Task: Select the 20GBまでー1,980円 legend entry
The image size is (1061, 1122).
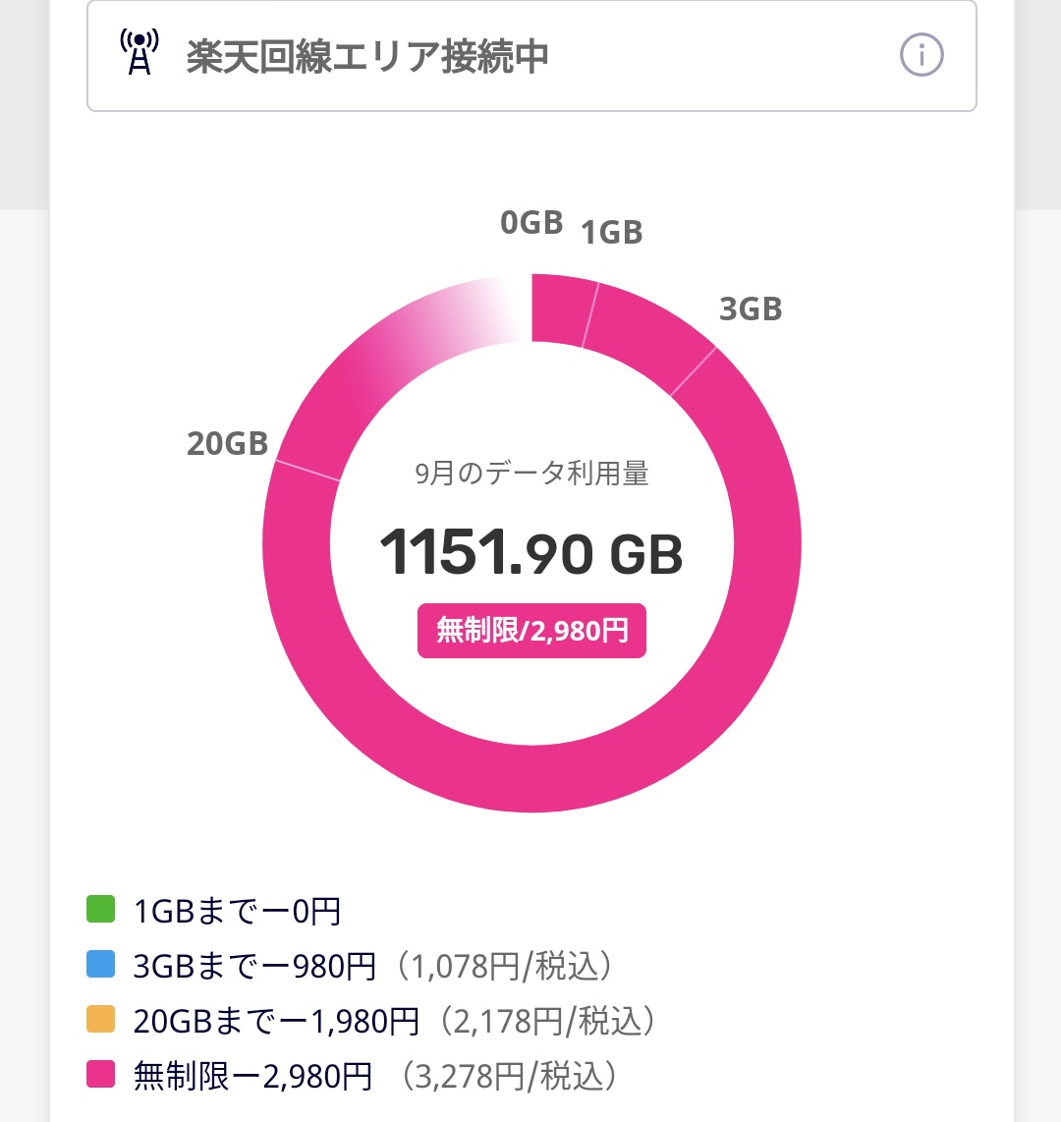Action: 276,1021
